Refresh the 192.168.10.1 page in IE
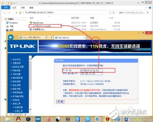The height and width of the screenshot is (122, 153). (x=51, y=37)
